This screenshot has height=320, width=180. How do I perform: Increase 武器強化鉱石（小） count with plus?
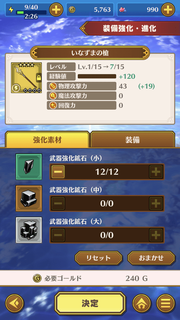(156, 172)
